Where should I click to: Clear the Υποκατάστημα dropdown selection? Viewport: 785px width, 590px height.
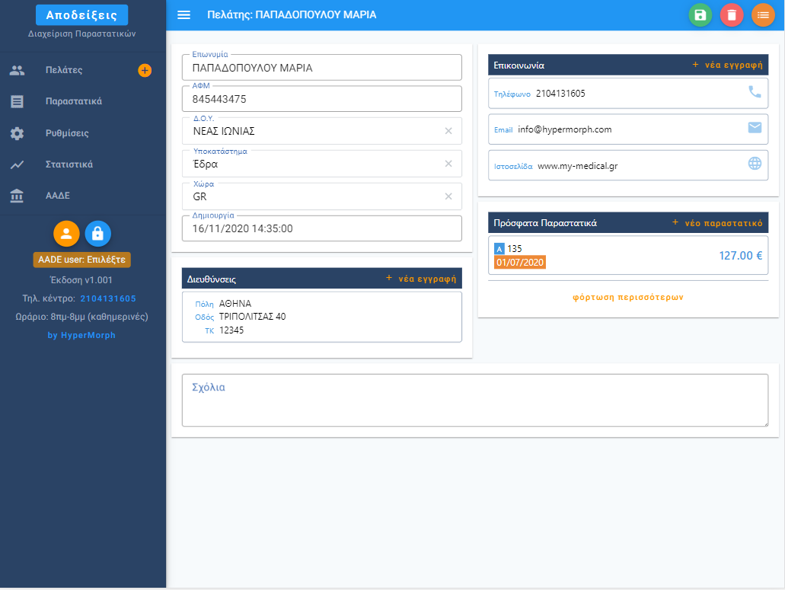click(448, 164)
